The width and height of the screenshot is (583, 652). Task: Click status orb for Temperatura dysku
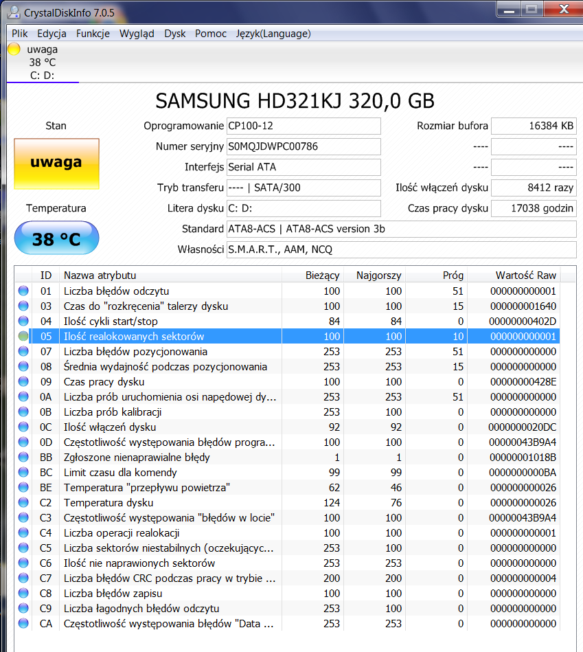(x=23, y=502)
